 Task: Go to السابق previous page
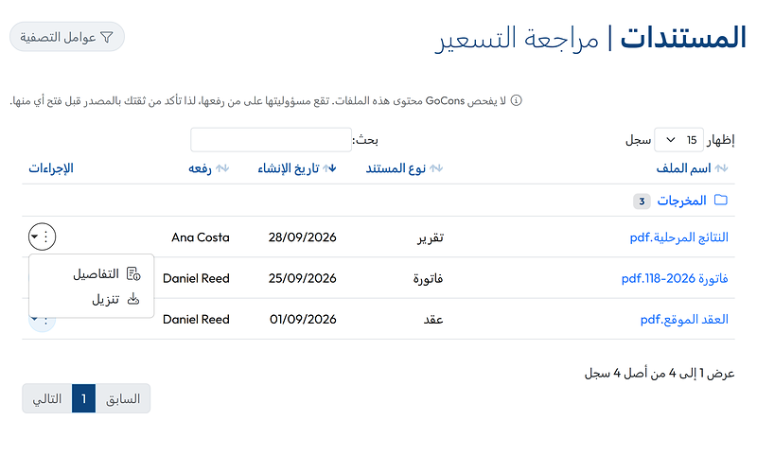(123, 398)
